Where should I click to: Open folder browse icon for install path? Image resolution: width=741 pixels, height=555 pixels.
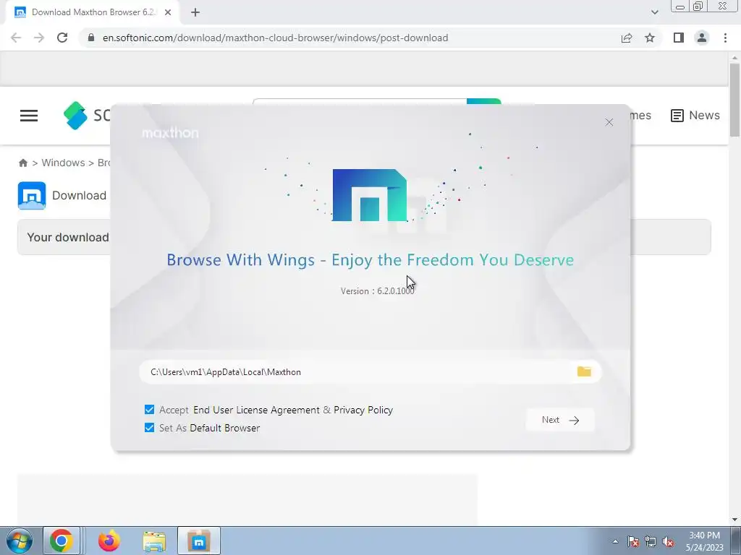(x=584, y=371)
